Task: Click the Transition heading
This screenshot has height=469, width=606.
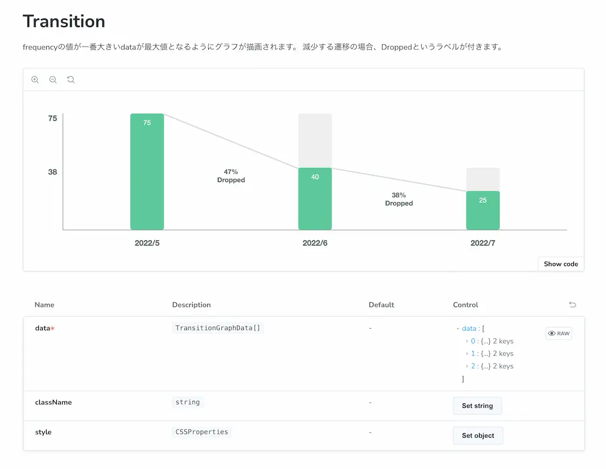Action: point(64,21)
